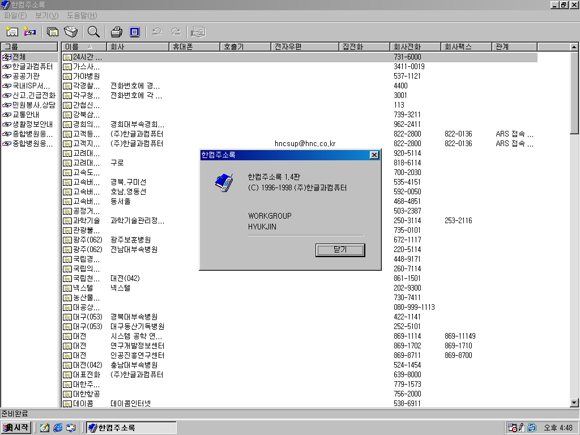Viewport: 580px width, 435px height.
Task: Click the new address card toolbar icon
Action: [12, 32]
